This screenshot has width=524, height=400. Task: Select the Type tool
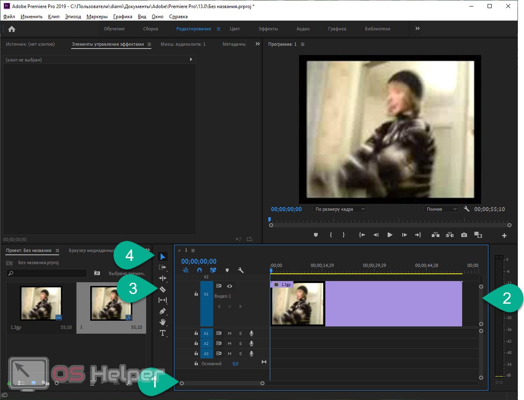point(163,333)
